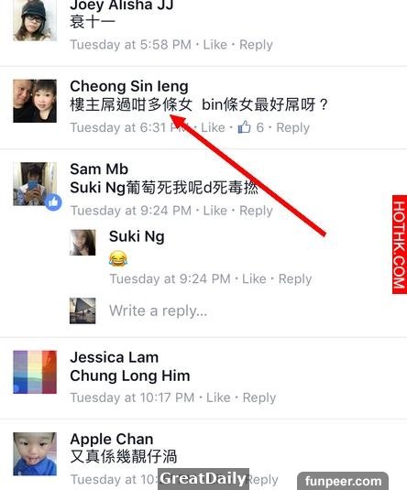This screenshot has width=407, height=490.
Task: Like Joey Alisha JJ's comment
Action: point(214,45)
